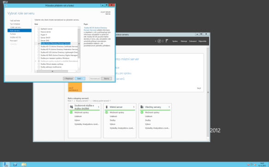269x167 pixels.
Task: Click the Všechny servery tile icon
Action: [x=142, y=107]
